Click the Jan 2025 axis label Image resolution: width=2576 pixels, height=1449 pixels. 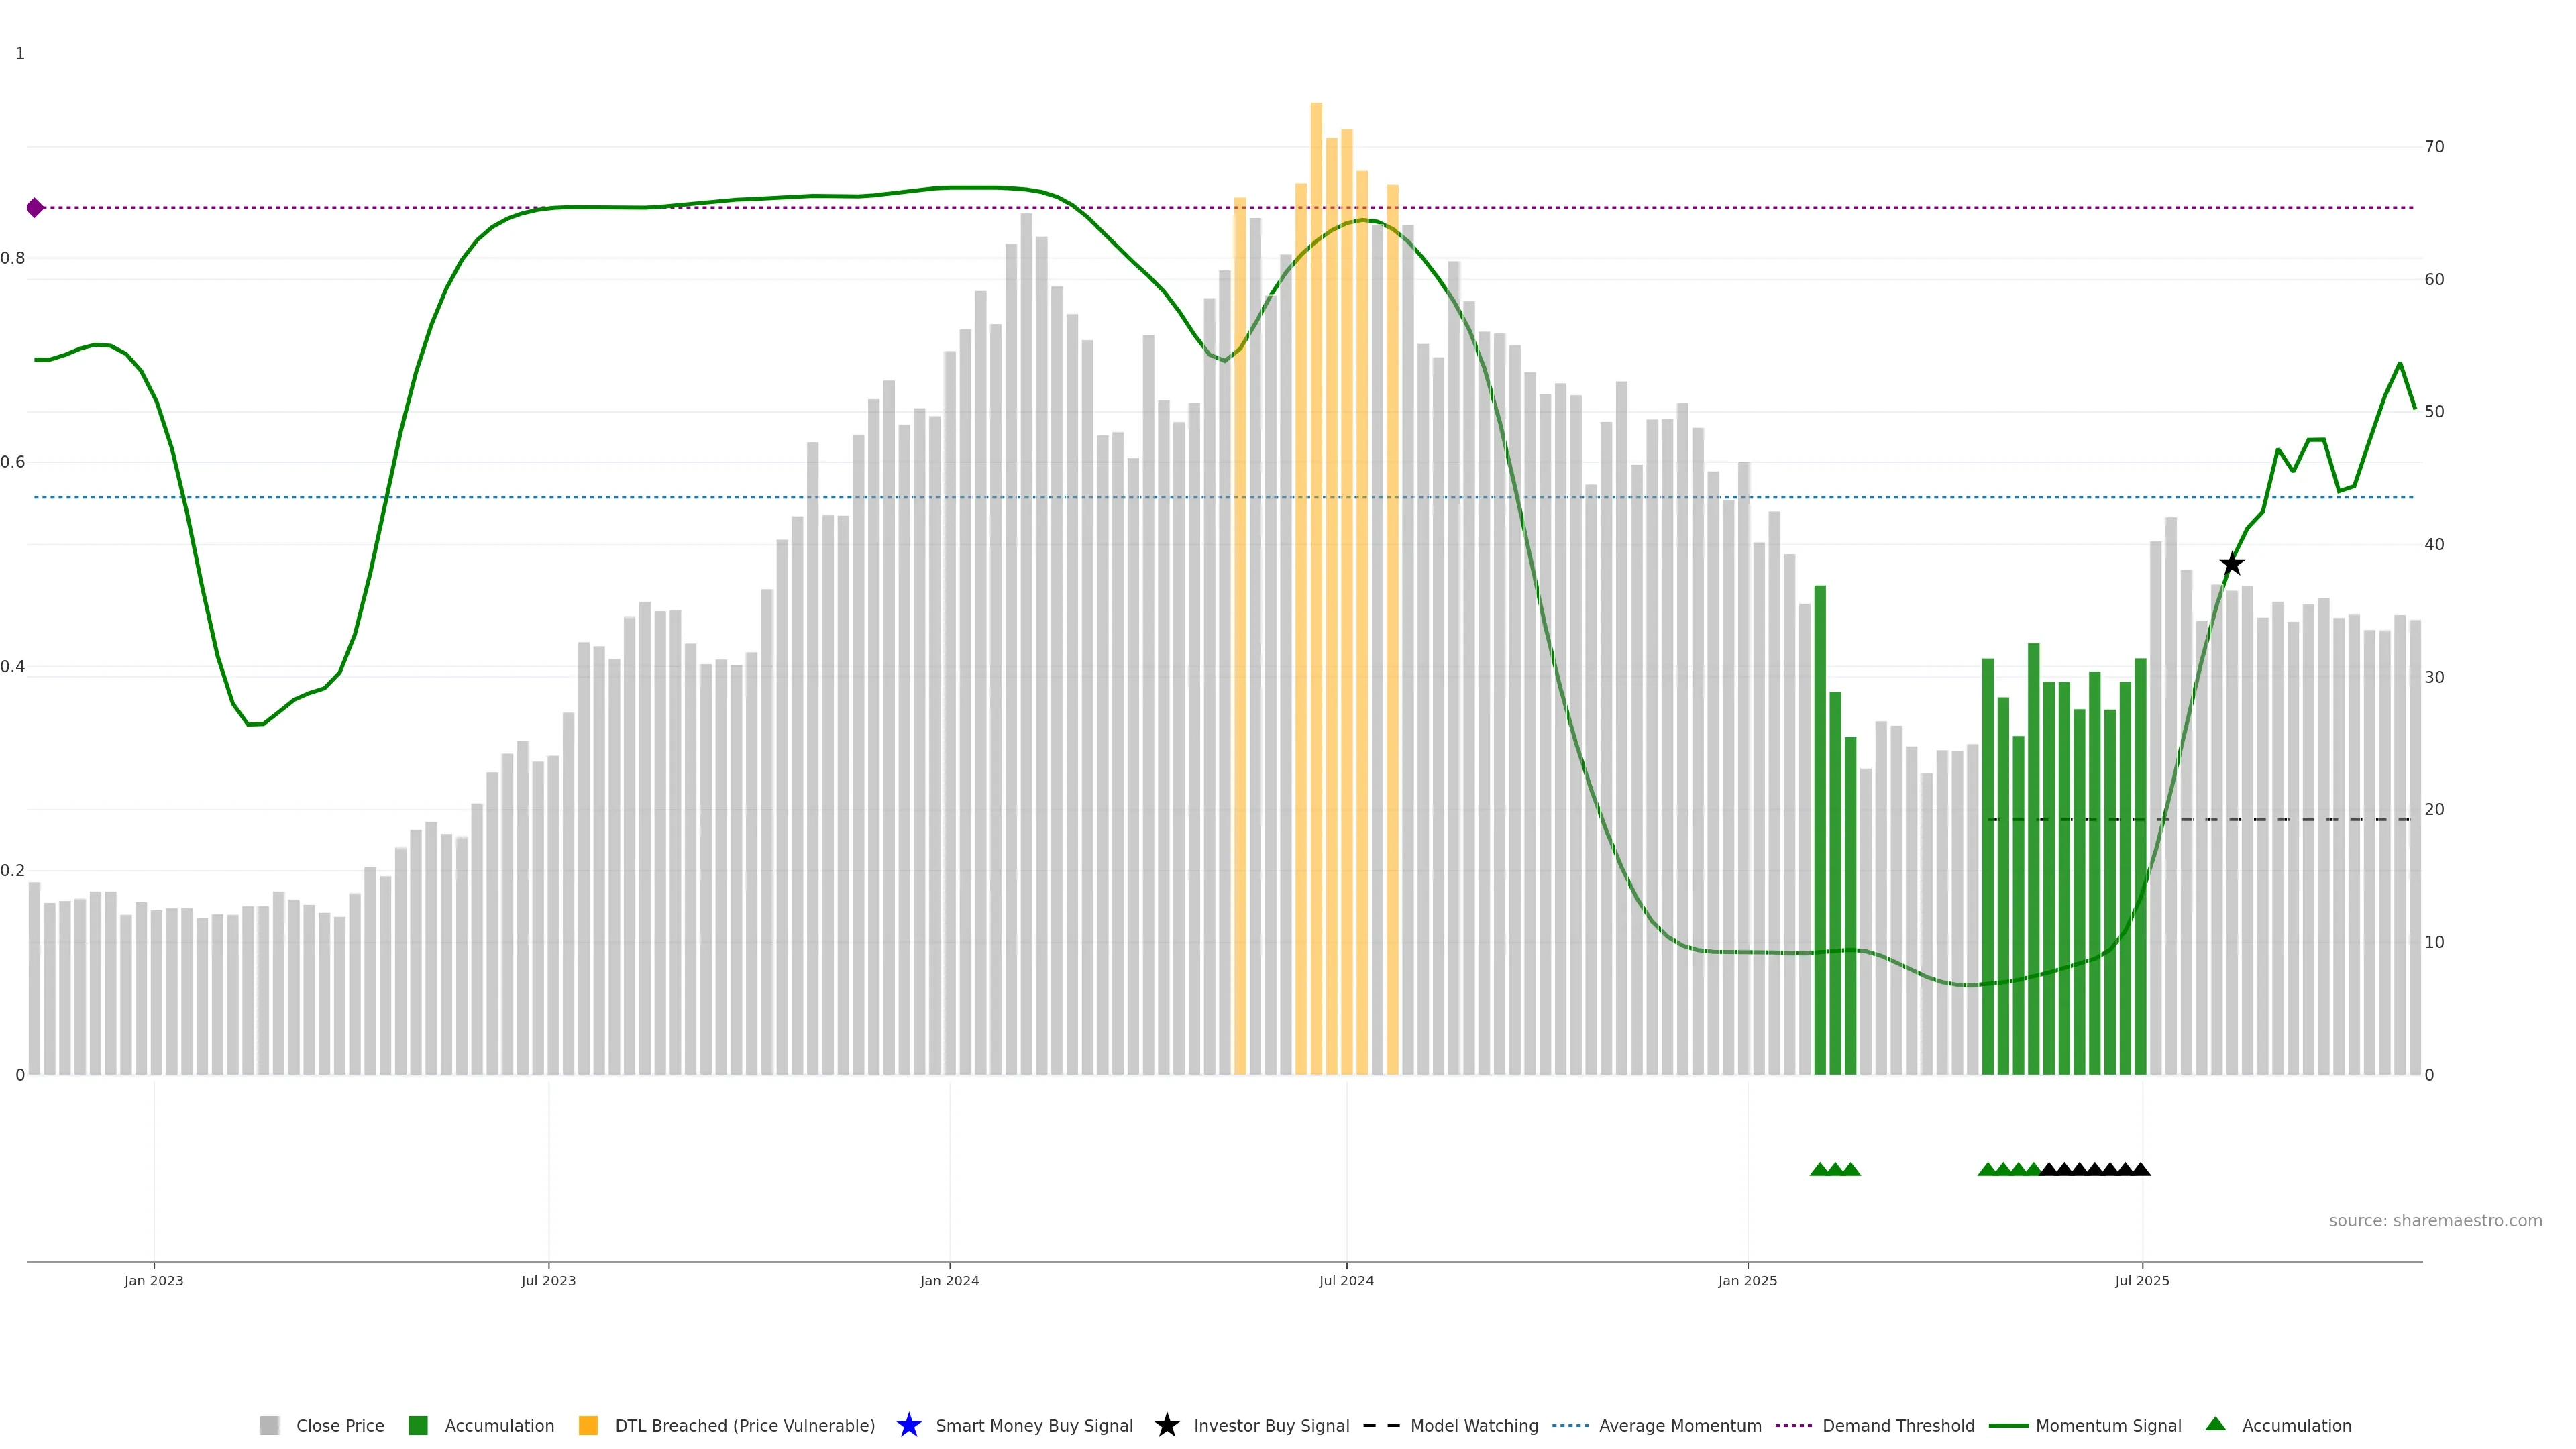pos(1747,1280)
